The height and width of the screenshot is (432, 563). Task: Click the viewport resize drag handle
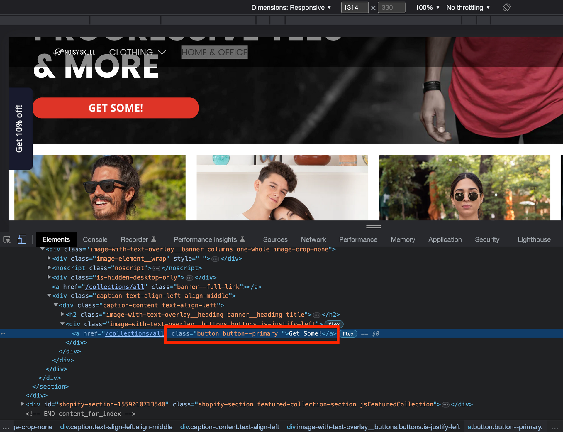click(373, 227)
